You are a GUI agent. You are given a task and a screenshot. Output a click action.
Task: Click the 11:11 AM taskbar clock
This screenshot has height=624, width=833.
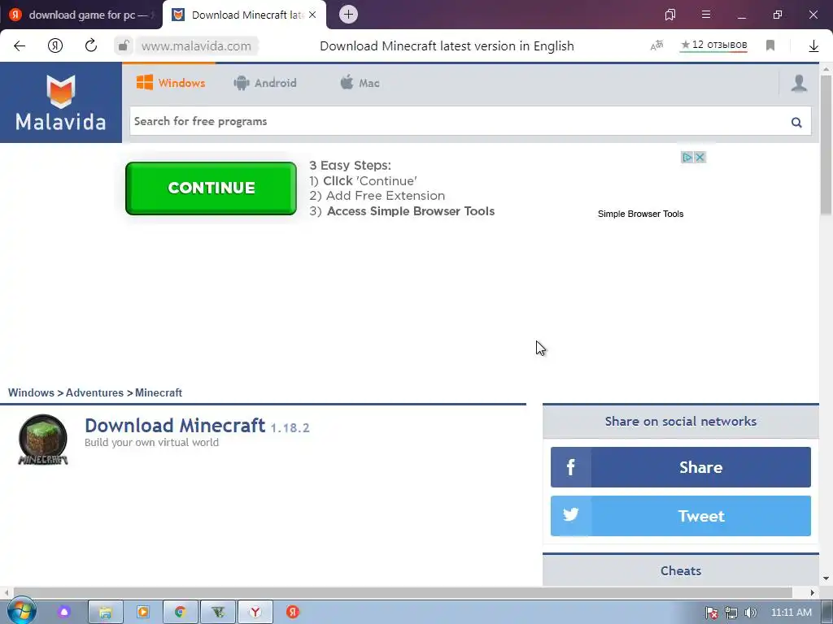[791, 613]
